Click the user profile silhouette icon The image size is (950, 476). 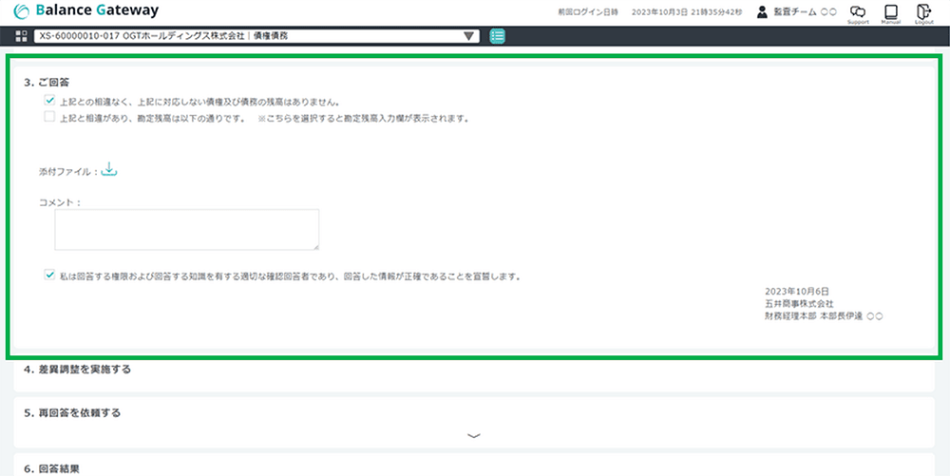762,12
